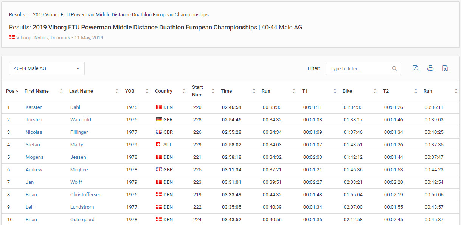Open the Wambold last name link
Image resolution: width=461 pixels, height=225 pixels.
(x=81, y=119)
